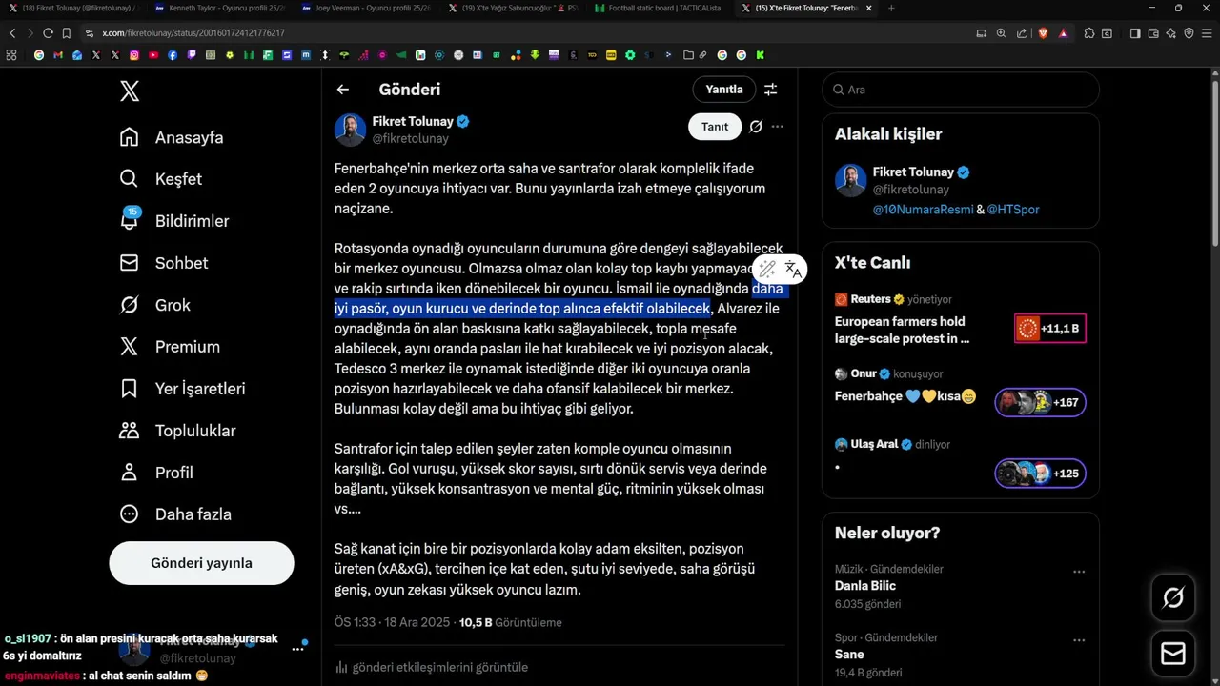Screen dimensions: 1220x686
Task: Open floating Grok button
Action: click(1173, 597)
